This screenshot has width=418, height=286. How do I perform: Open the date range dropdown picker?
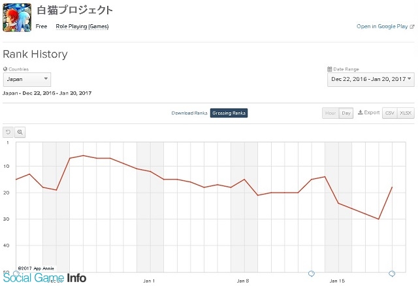371,80
